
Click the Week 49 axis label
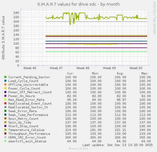coord(109,68)
